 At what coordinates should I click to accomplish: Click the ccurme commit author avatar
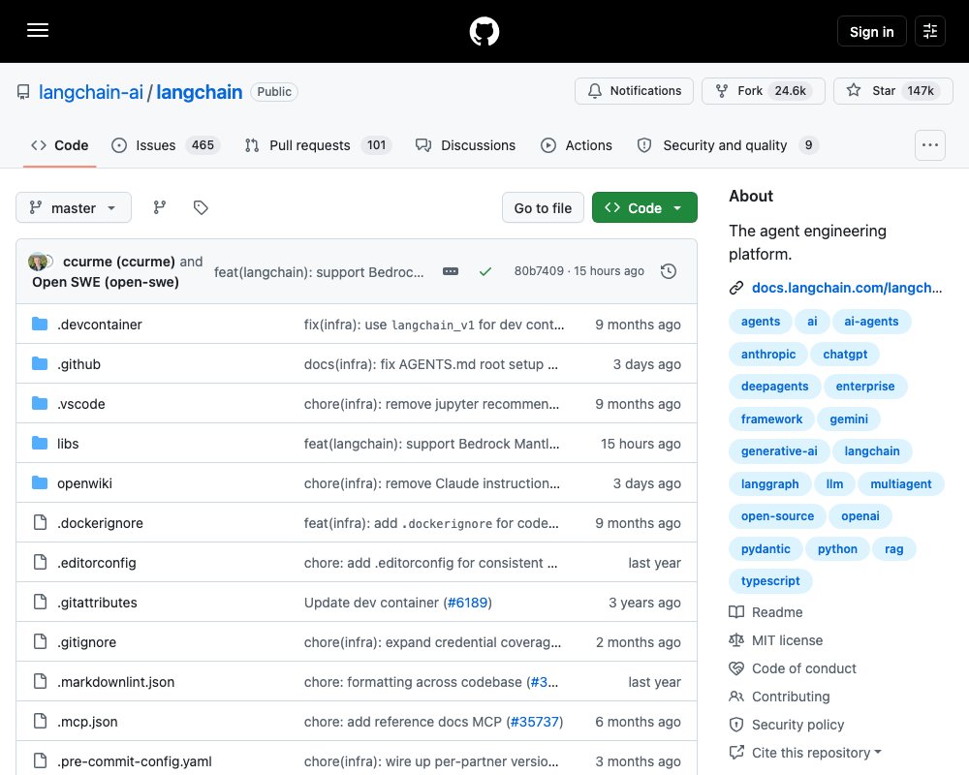[x=37, y=262]
